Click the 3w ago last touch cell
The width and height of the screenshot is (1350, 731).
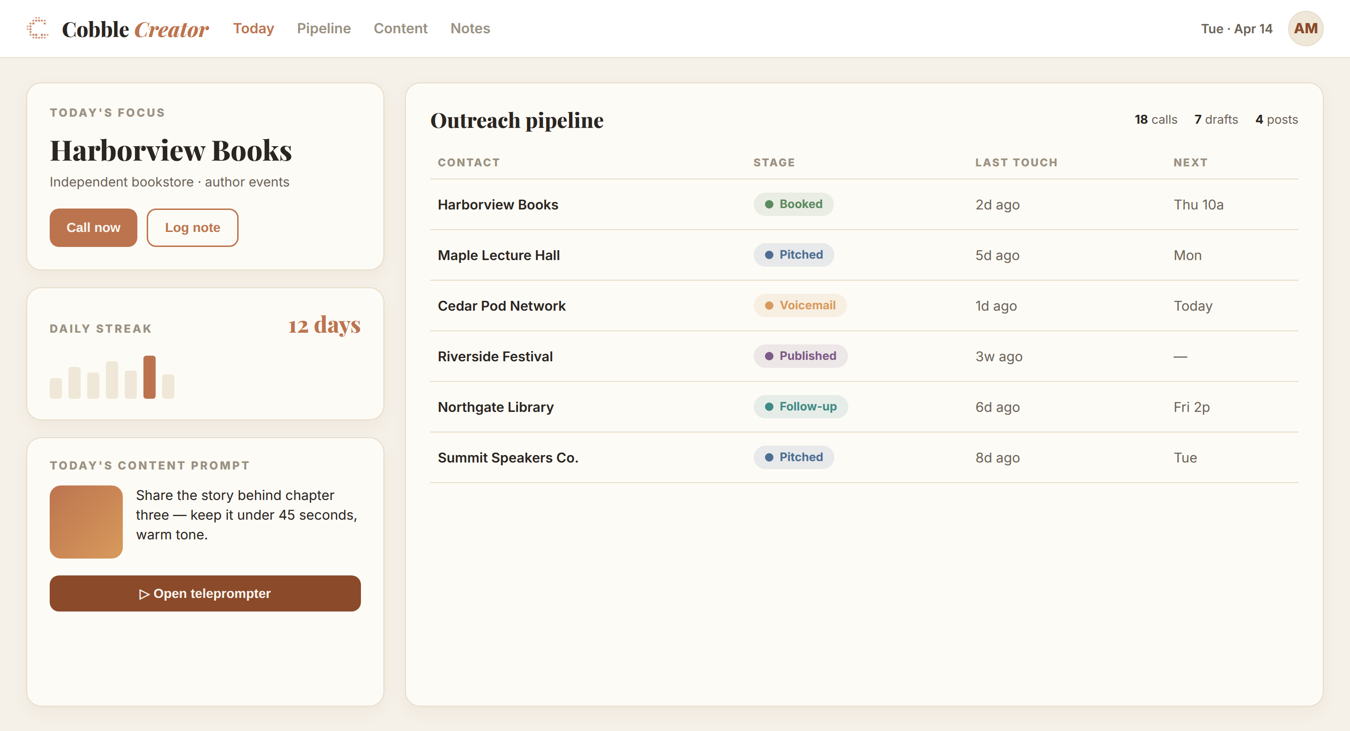(x=999, y=356)
